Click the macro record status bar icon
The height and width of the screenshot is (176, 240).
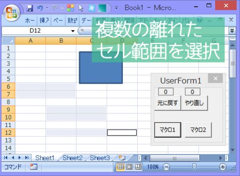tap(34, 167)
